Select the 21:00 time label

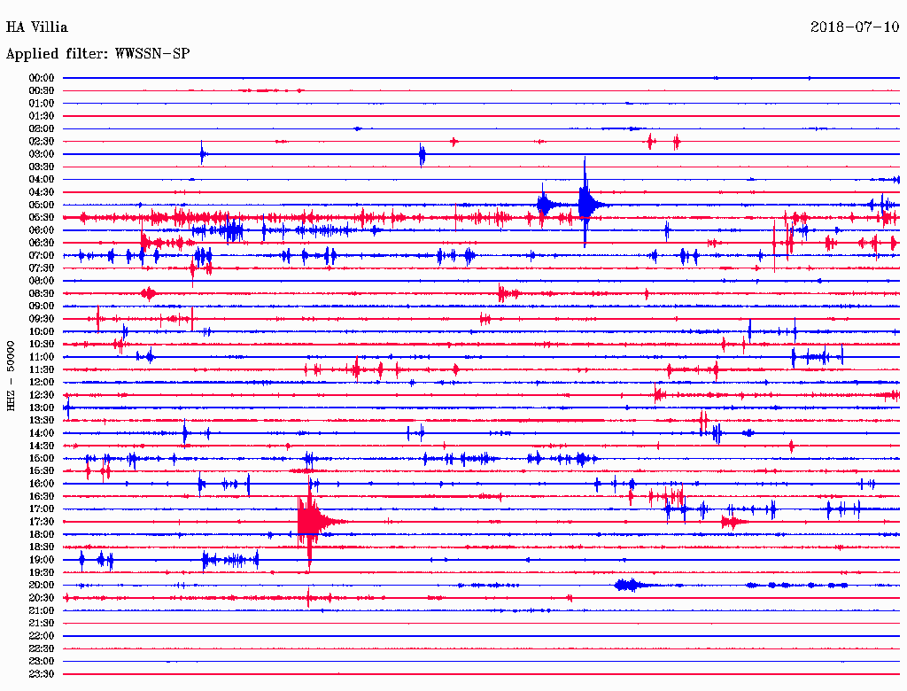(42, 610)
